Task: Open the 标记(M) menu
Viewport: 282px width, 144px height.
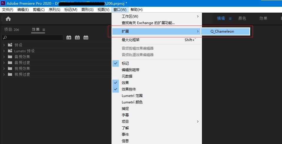Action: click(x=71, y=10)
